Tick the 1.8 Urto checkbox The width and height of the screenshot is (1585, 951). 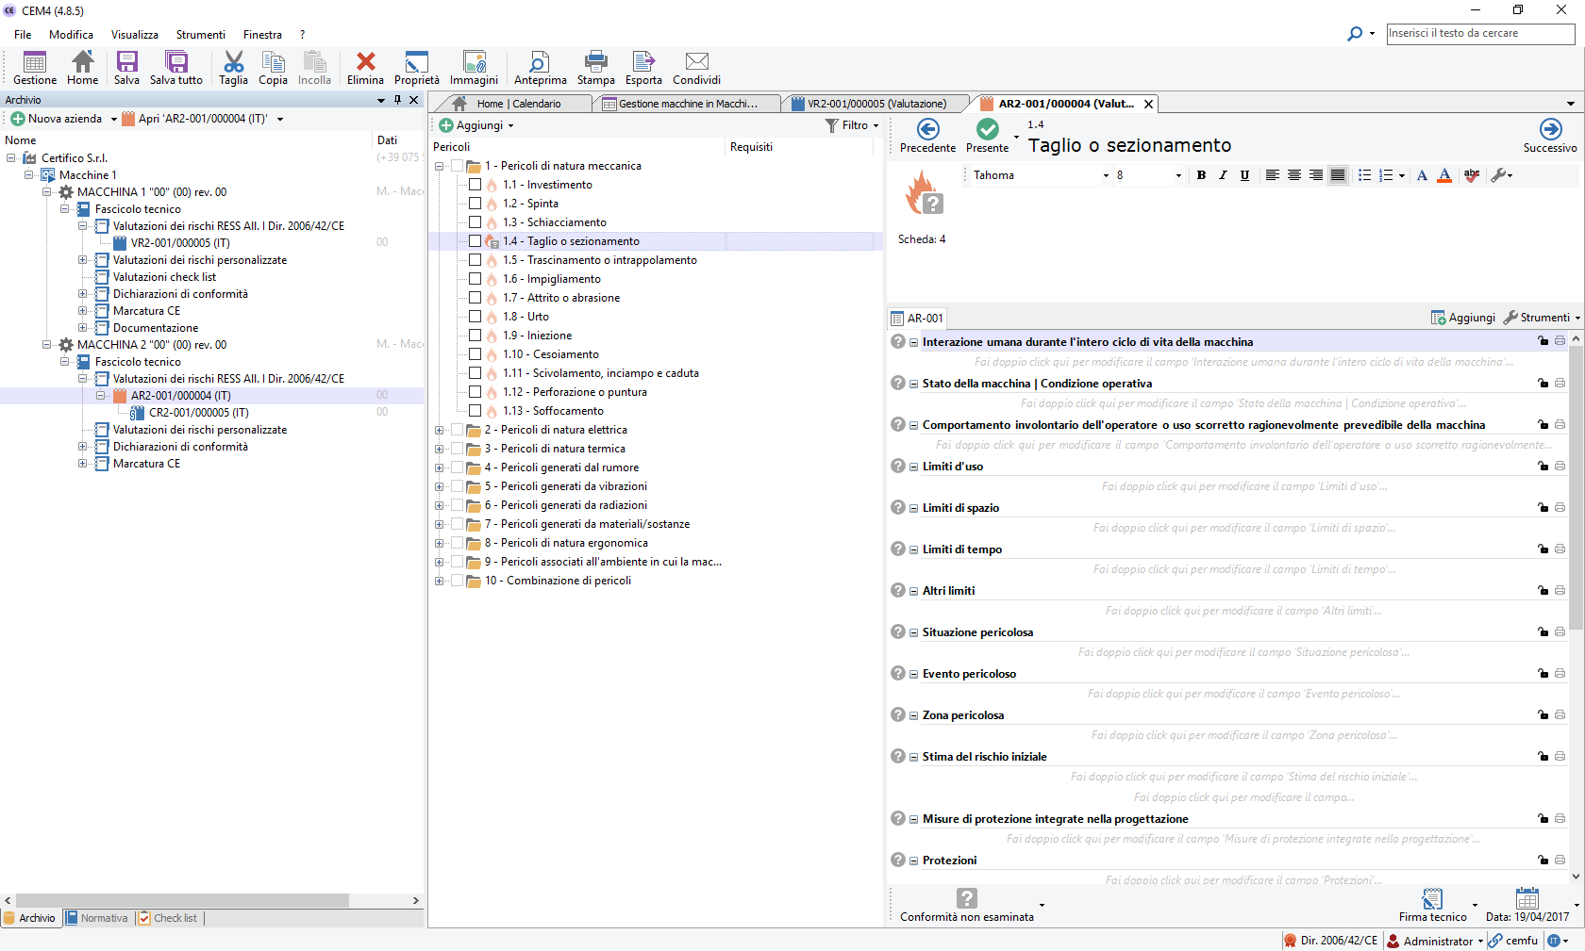[475, 317]
